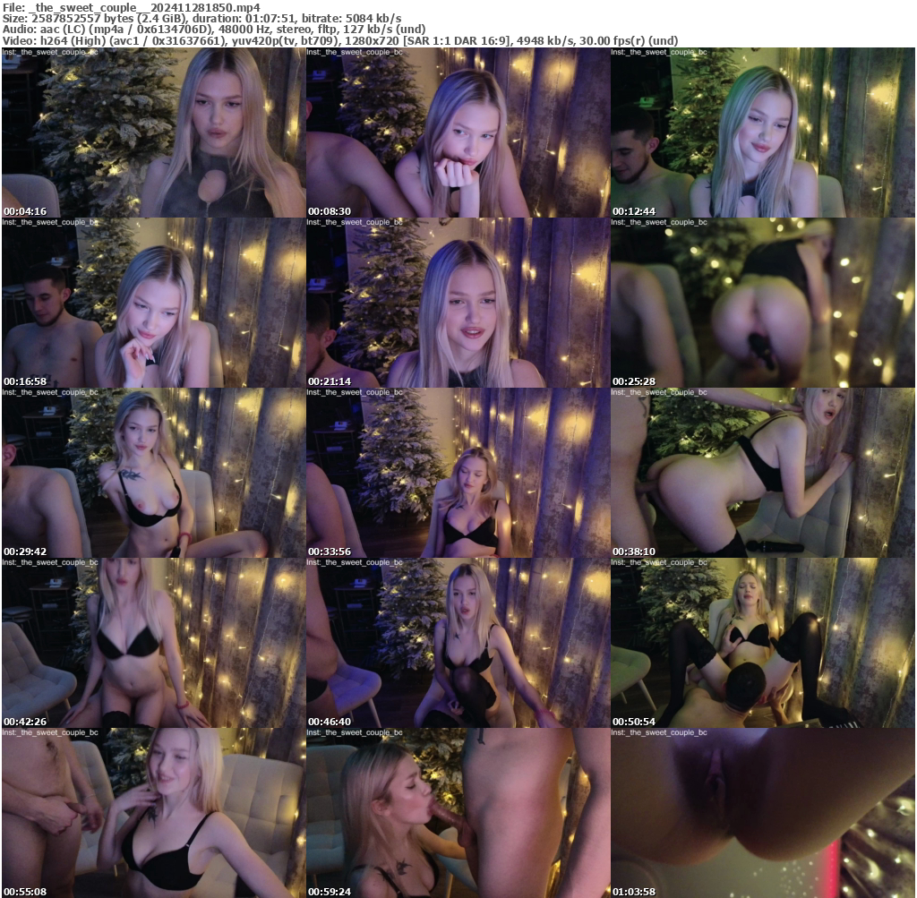Click the timestamp label 00:55:08
Viewport: 917px width, 898px height.
[24, 889]
